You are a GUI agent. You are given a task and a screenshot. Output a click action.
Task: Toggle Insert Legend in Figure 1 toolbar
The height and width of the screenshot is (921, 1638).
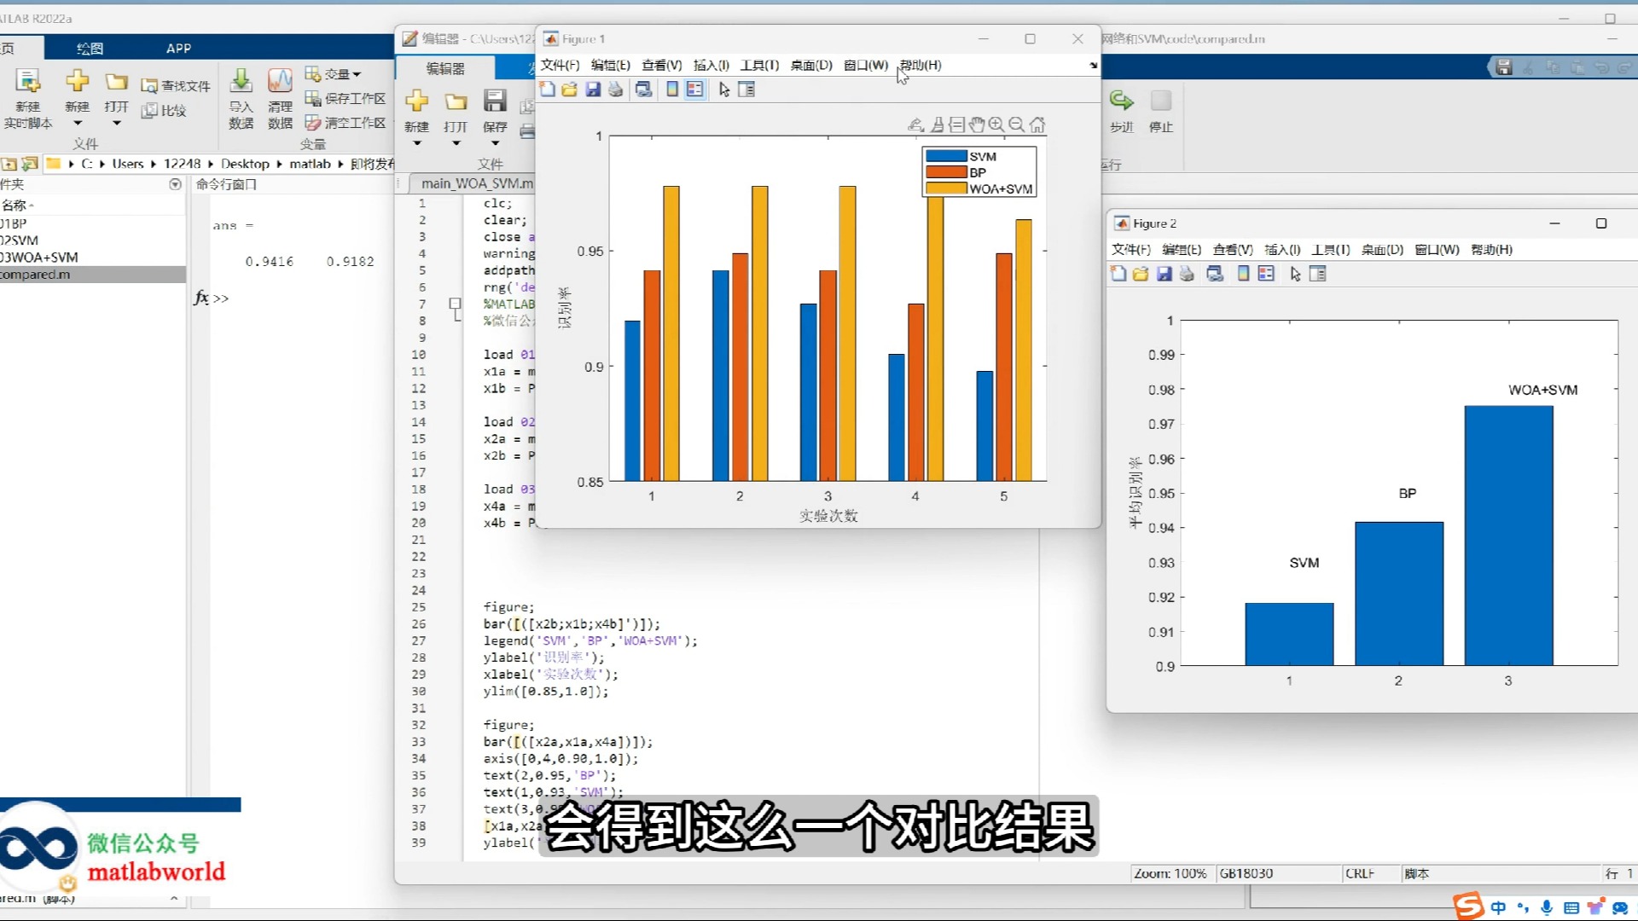click(x=695, y=90)
